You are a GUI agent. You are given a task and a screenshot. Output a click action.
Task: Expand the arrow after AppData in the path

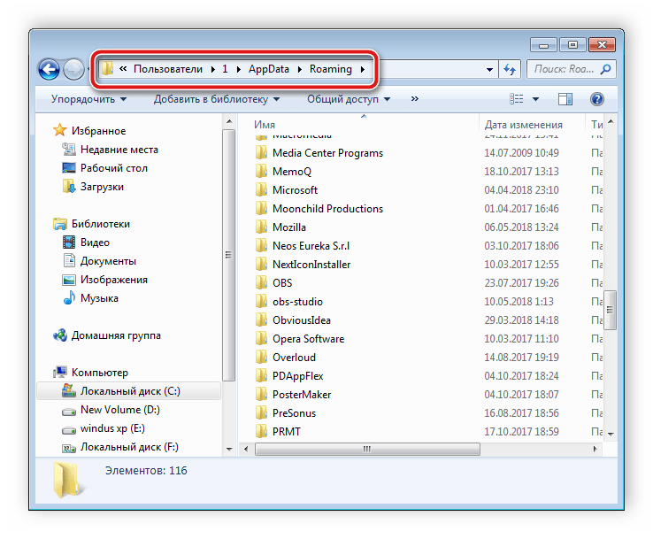tap(299, 69)
